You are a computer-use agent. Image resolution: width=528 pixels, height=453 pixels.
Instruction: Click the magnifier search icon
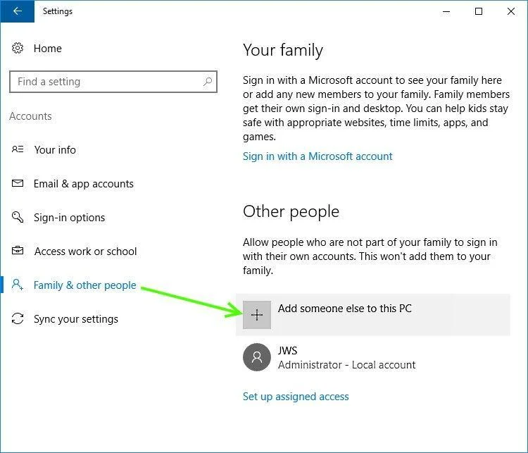pos(208,82)
